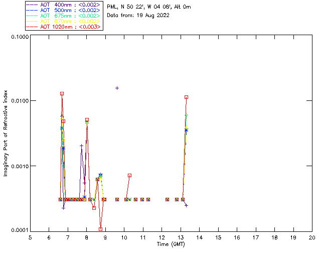Click the highest red square marker near time 13

pyautogui.click(x=186, y=97)
